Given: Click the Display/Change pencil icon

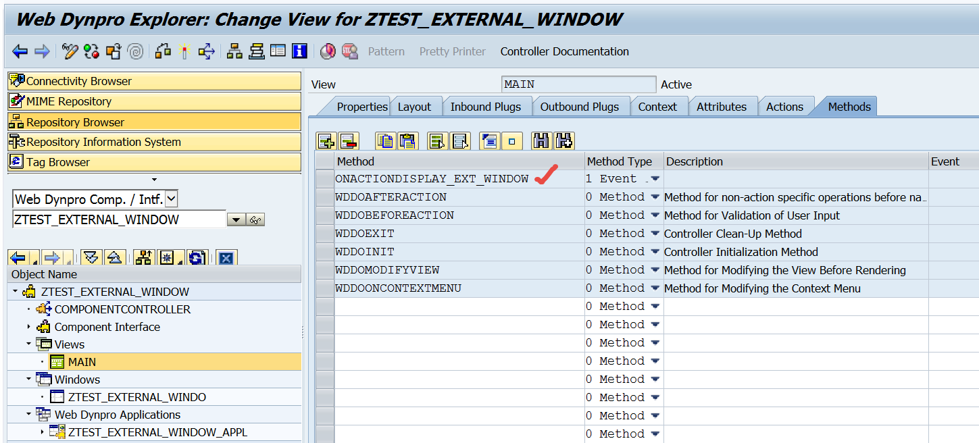Looking at the screenshot, I should point(70,51).
